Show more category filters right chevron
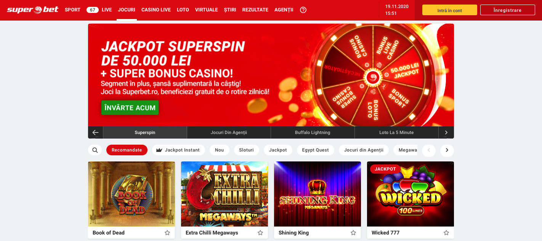Image resolution: width=542 pixels, height=241 pixels. coord(447,150)
